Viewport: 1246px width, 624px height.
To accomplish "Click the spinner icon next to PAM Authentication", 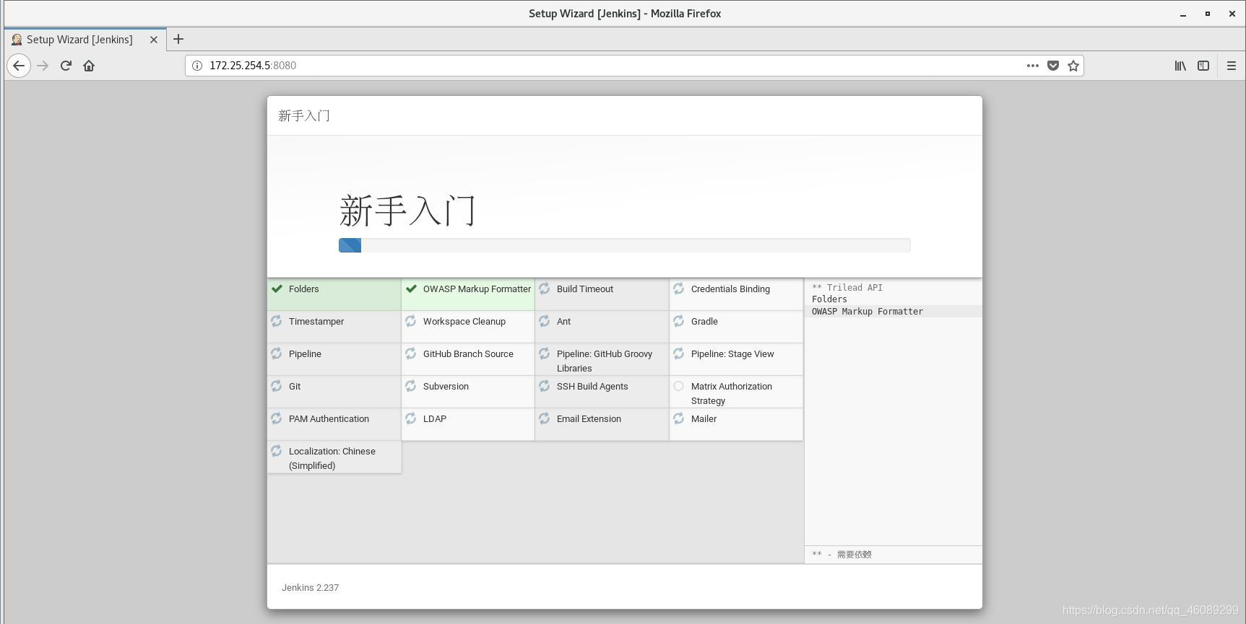I will click(x=277, y=418).
